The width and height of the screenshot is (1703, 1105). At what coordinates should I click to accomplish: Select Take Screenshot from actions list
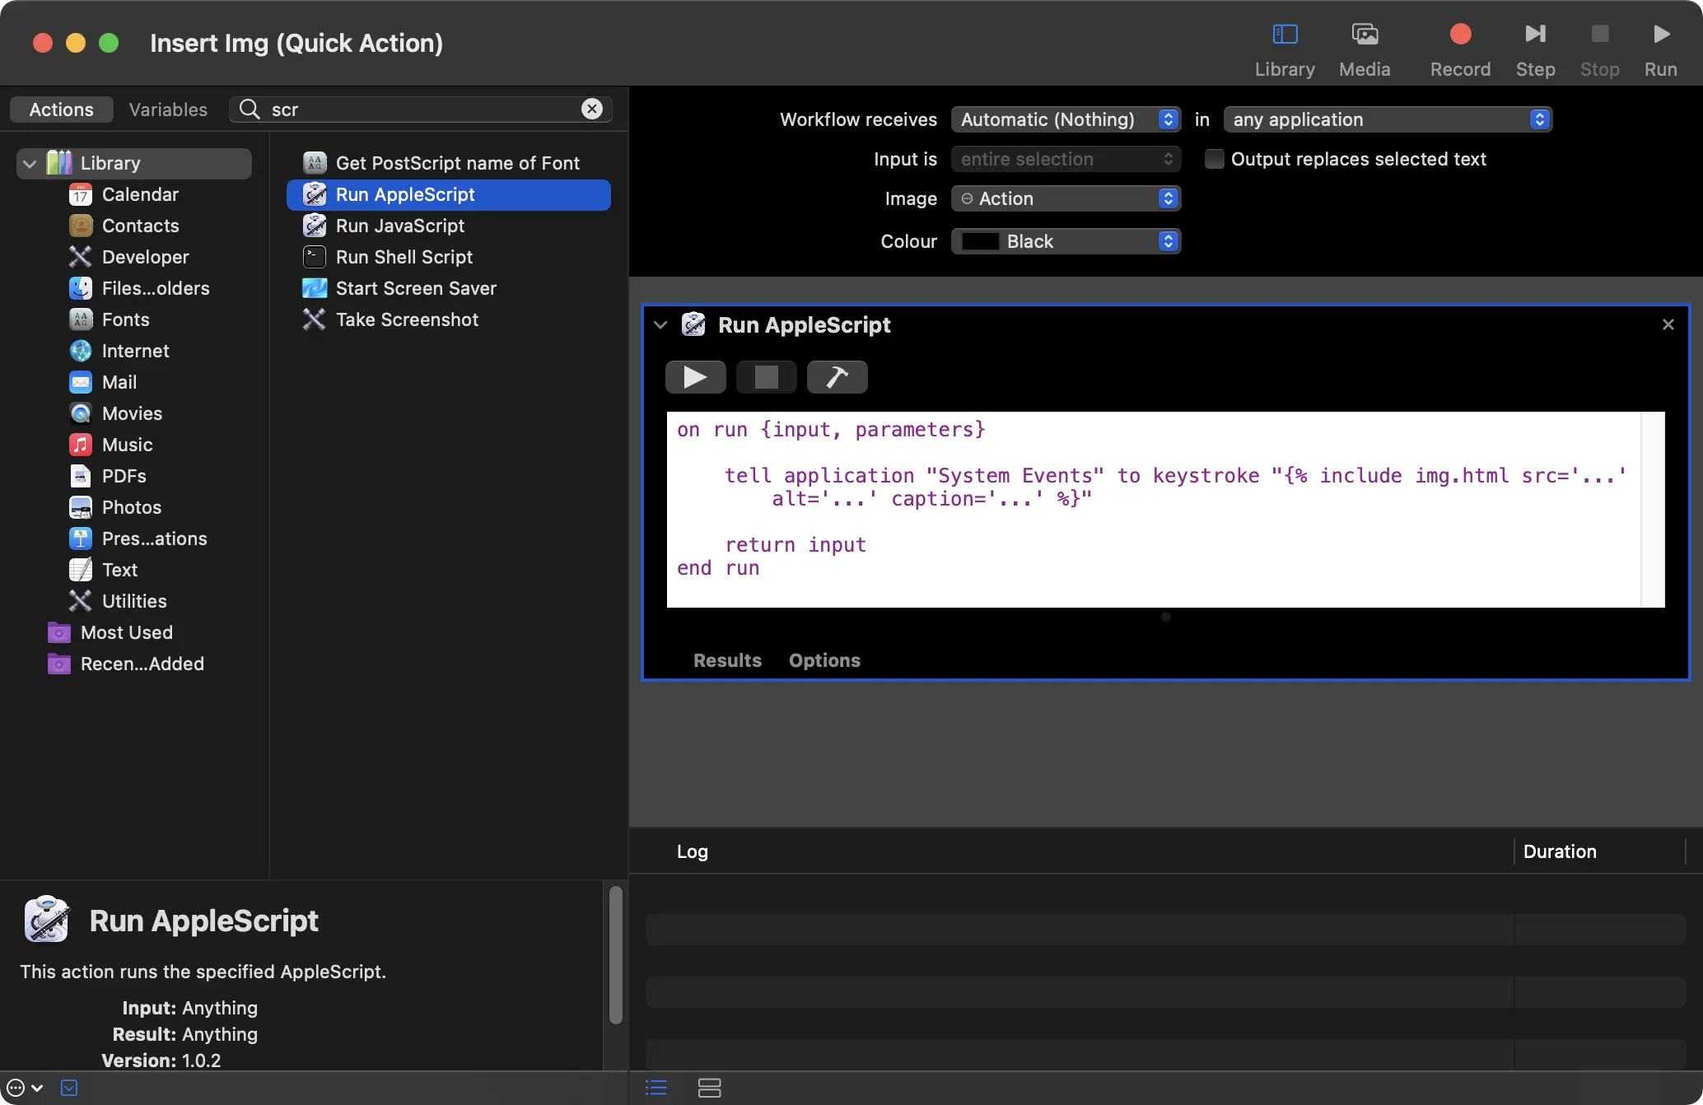click(407, 320)
